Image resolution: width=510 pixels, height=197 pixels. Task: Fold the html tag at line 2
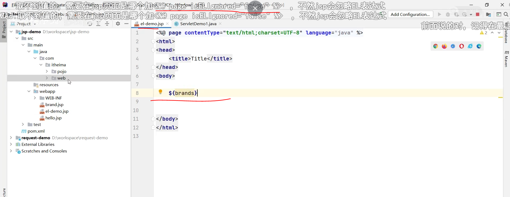click(x=153, y=41)
